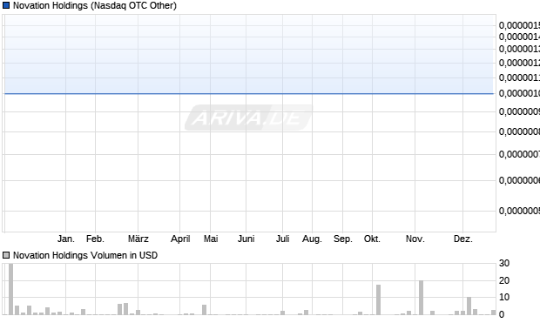Click the volume axis value '30'
540x323 pixels.
[504, 263]
